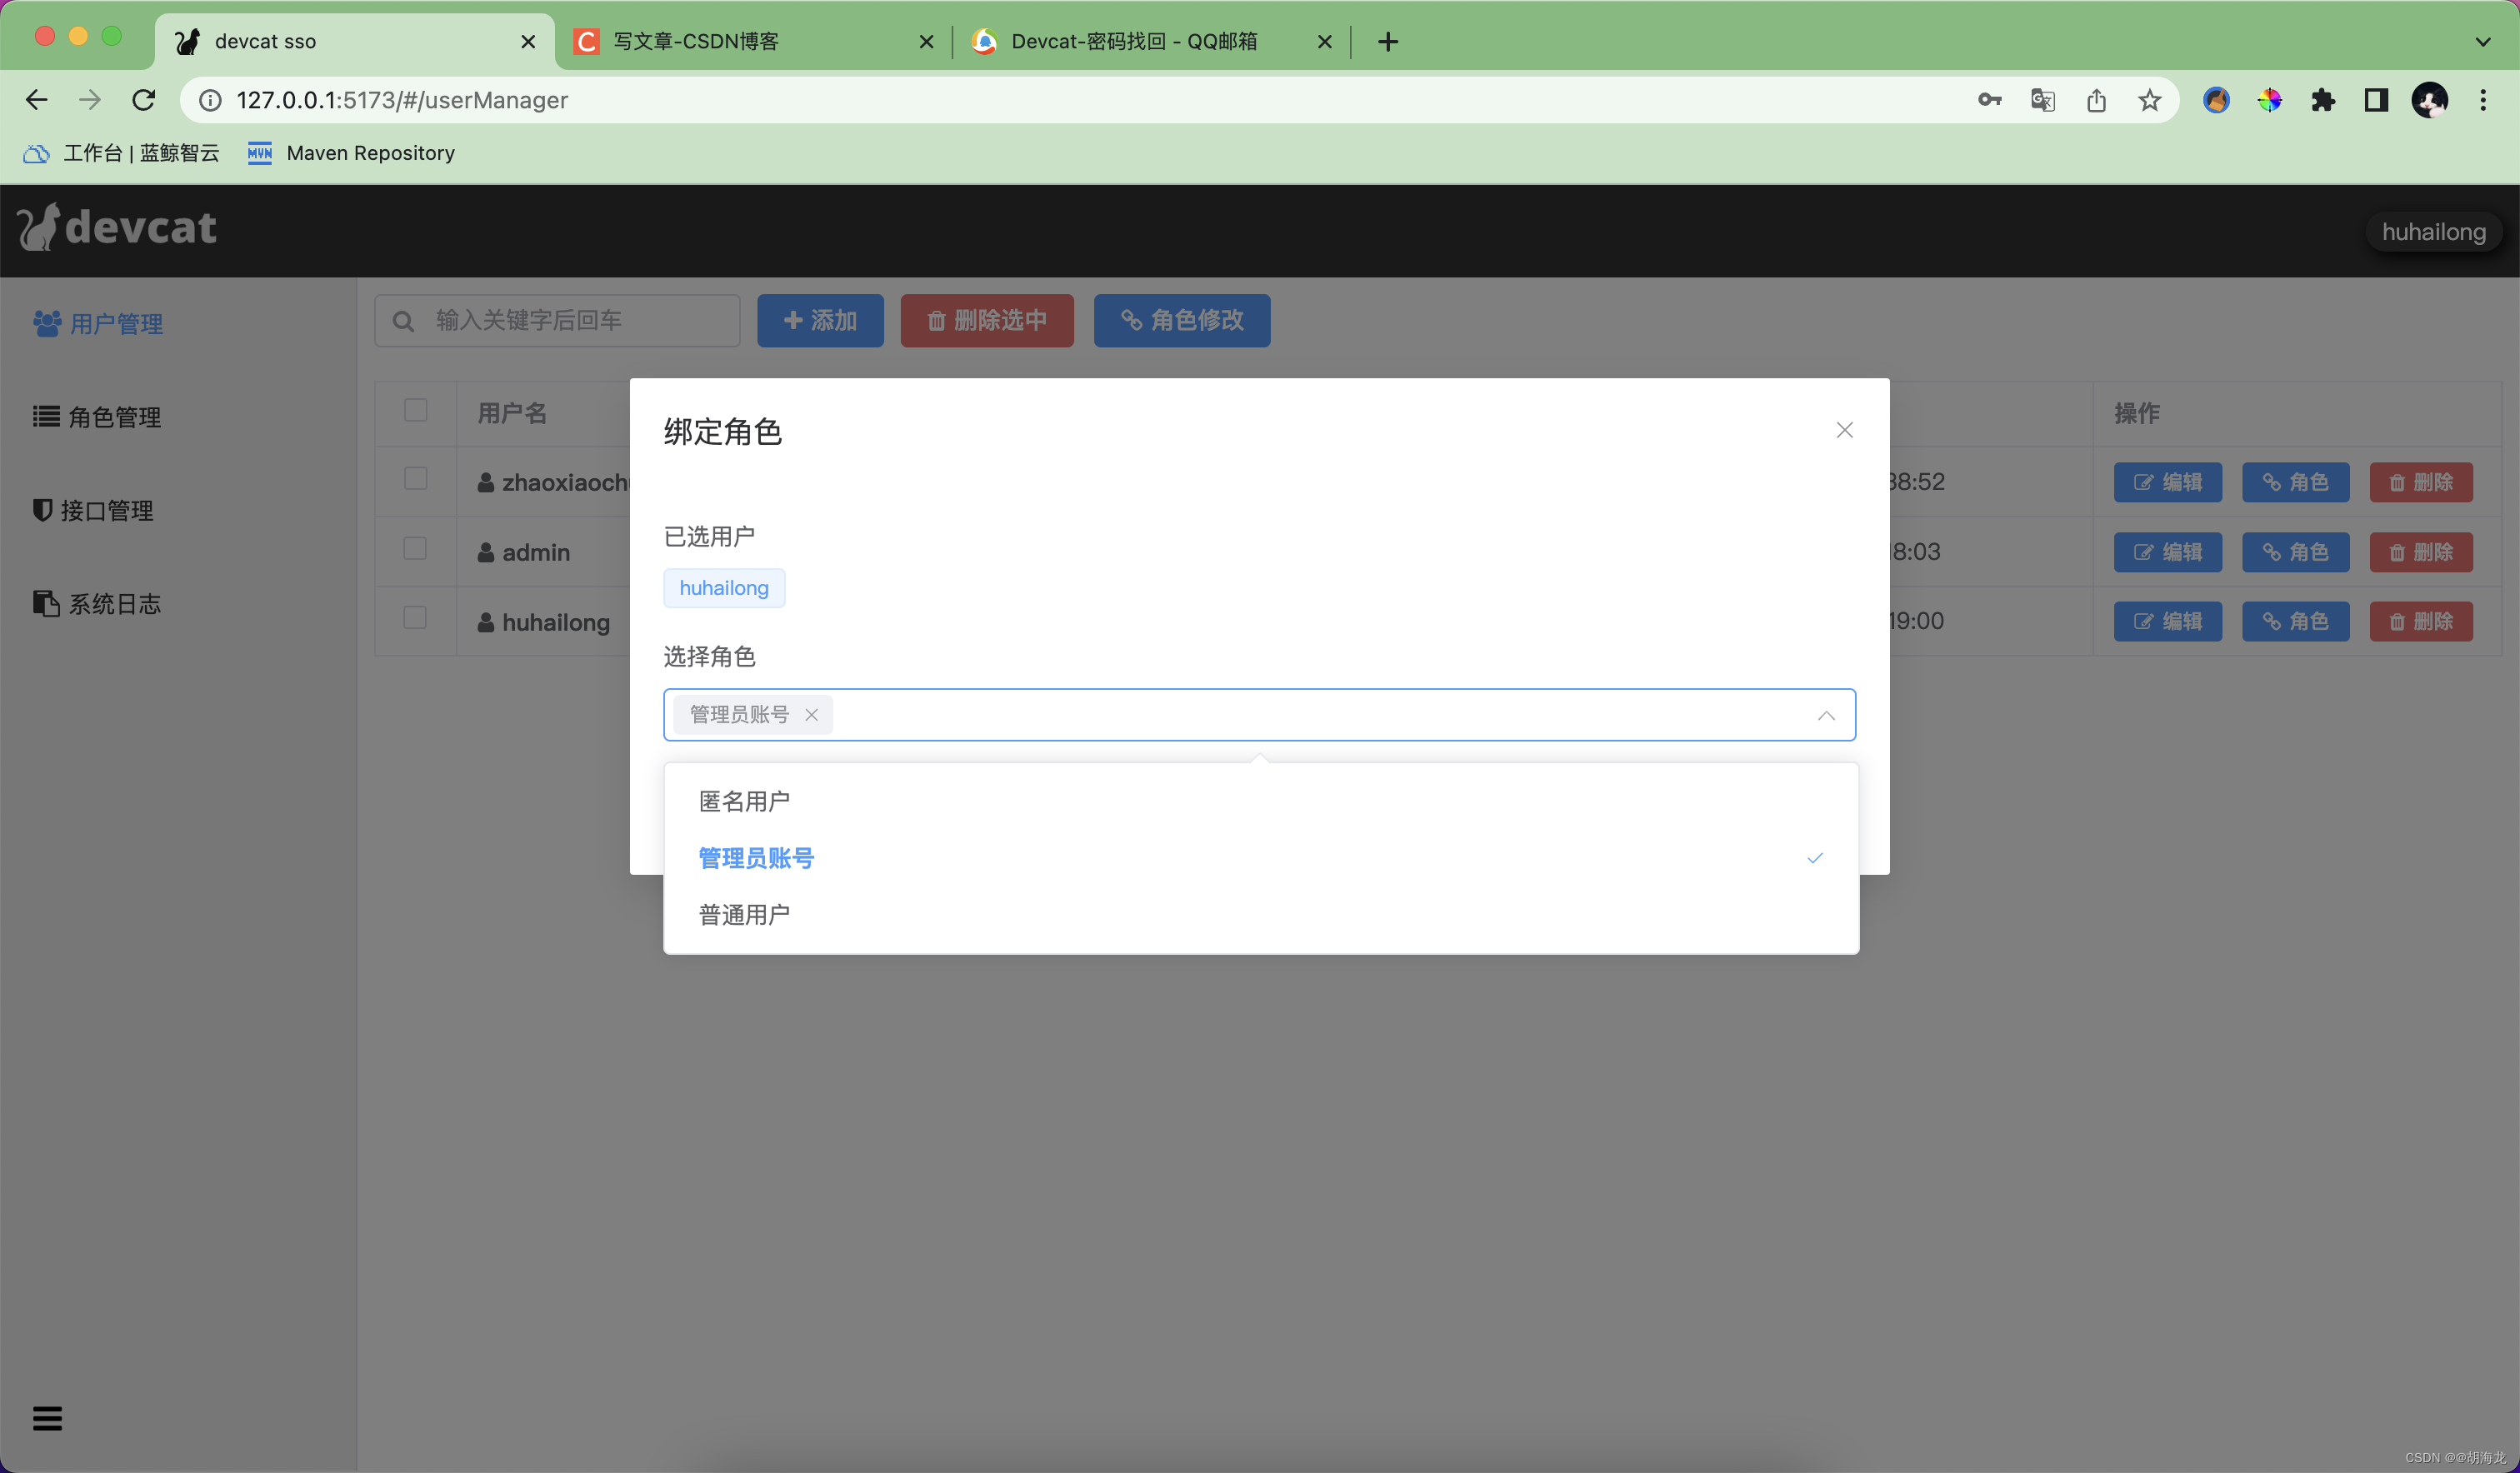Open the Google Translate icon in address bar

(2042, 100)
